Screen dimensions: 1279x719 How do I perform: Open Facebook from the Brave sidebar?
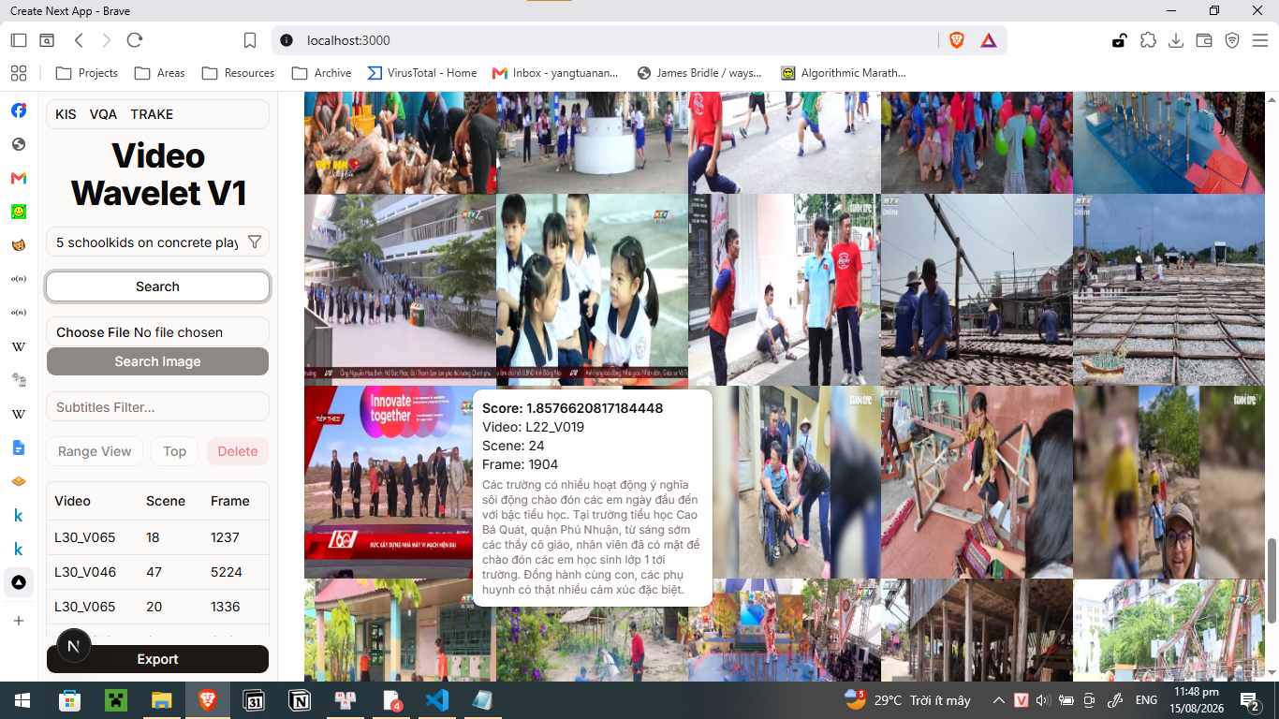click(19, 110)
